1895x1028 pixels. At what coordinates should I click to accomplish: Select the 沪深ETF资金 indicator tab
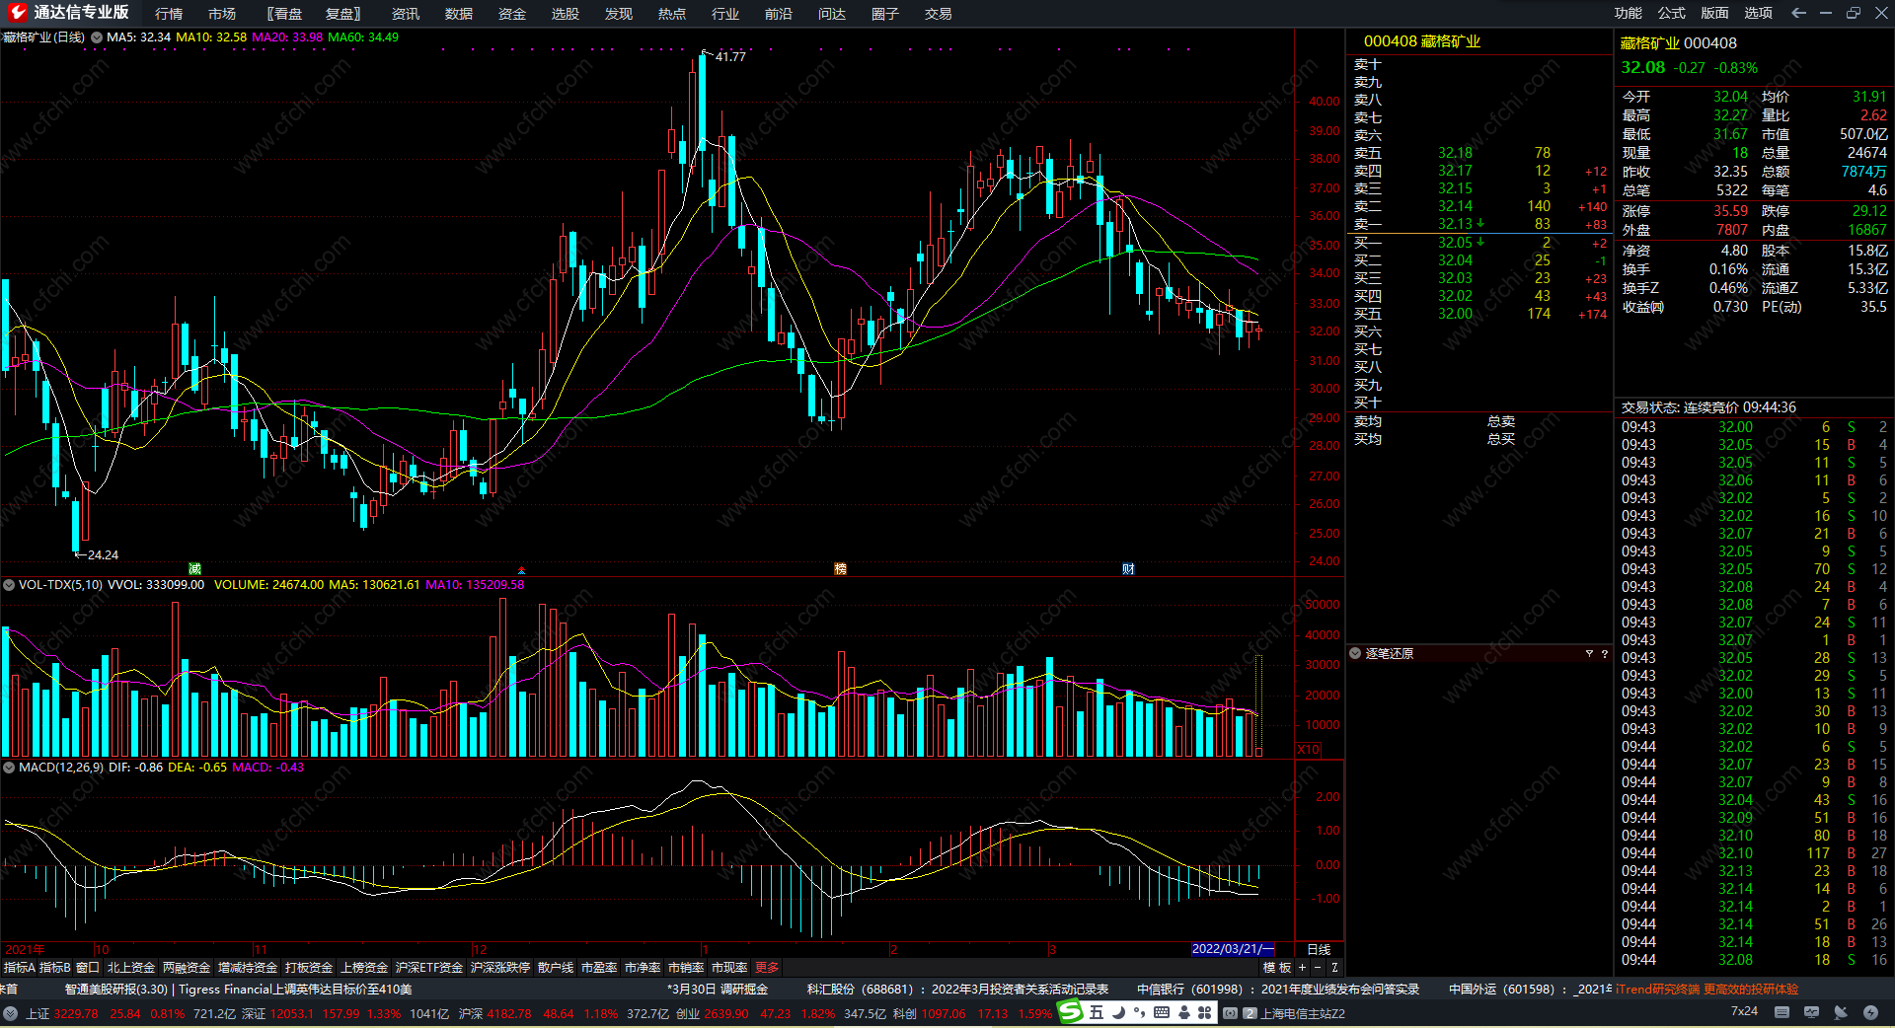(x=429, y=968)
